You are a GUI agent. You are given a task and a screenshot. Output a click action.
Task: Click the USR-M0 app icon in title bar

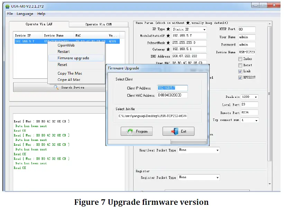7,7
